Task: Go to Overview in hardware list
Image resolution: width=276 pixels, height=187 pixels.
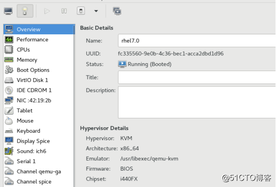Action: point(39,29)
